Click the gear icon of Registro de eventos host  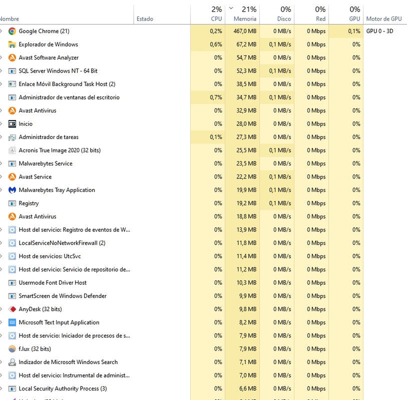coord(12,229)
